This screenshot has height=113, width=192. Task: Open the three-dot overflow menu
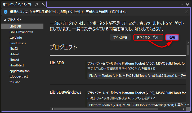(181, 4)
